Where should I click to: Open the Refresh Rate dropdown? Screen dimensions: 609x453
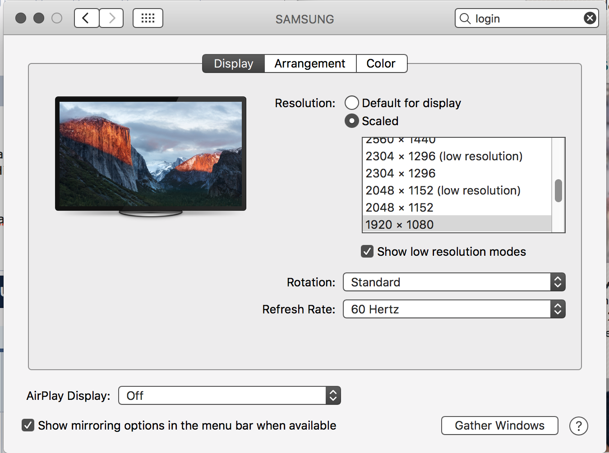tap(454, 309)
